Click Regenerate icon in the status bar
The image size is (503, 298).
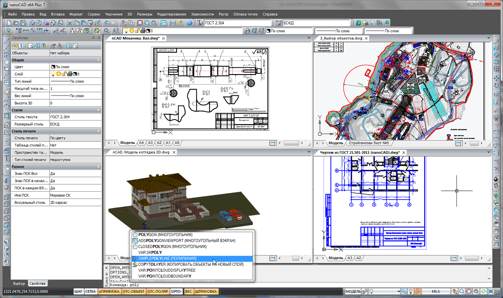pos(484,291)
